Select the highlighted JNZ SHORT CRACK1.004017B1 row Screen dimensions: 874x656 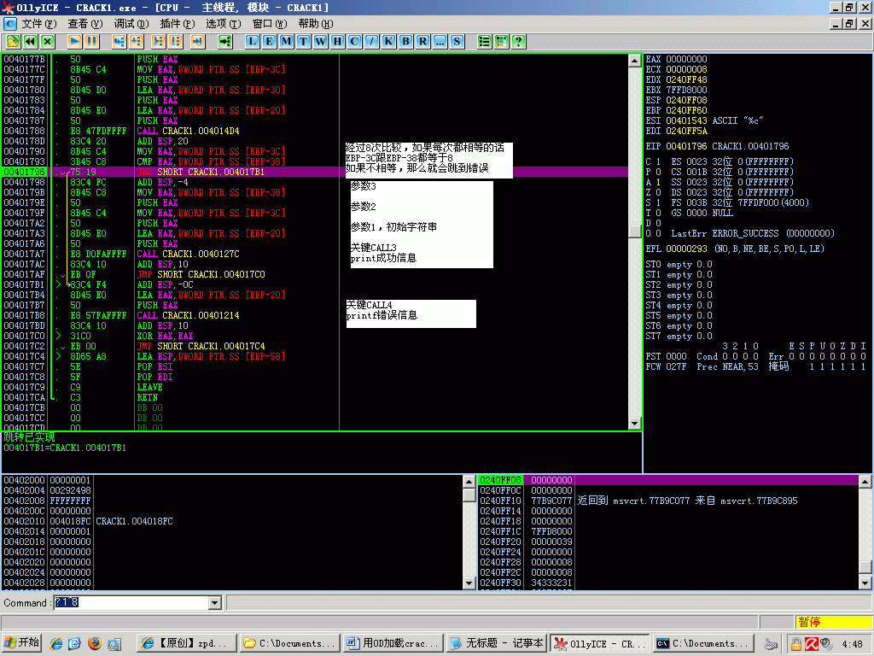click(x=315, y=172)
